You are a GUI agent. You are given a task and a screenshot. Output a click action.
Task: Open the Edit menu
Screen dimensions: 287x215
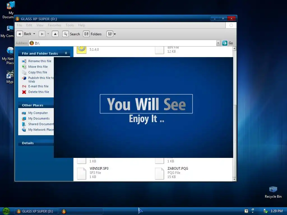tap(29, 25)
